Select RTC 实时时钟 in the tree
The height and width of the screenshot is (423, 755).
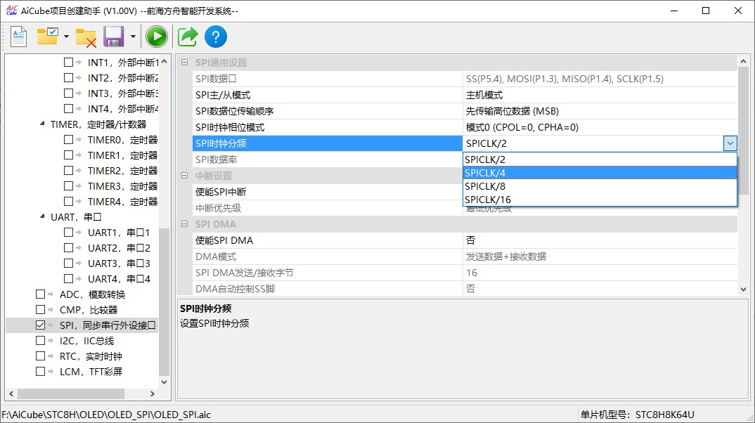pyautogui.click(x=91, y=356)
